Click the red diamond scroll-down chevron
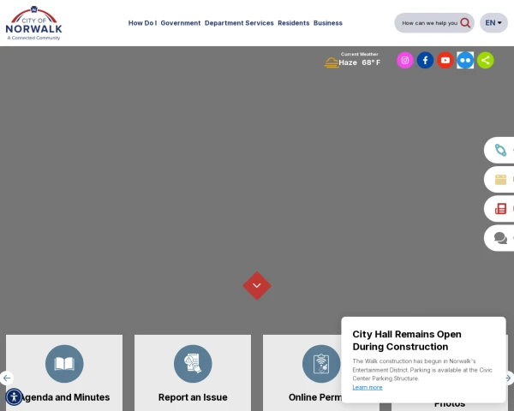This screenshot has width=514, height=411. click(257, 285)
